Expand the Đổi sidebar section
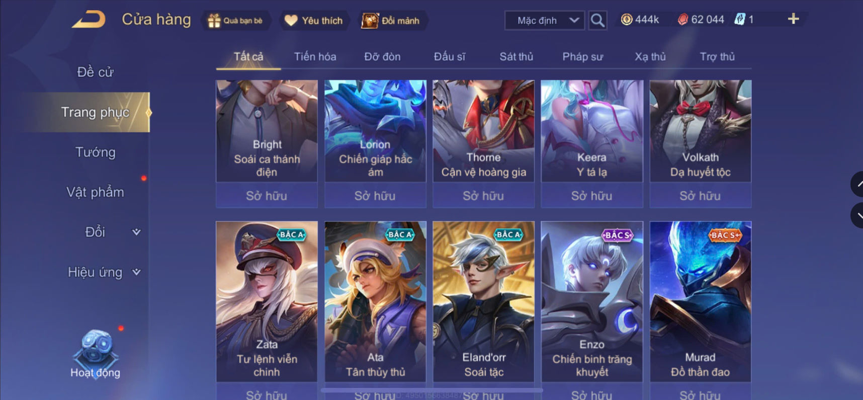The height and width of the screenshot is (400, 863). [x=112, y=232]
